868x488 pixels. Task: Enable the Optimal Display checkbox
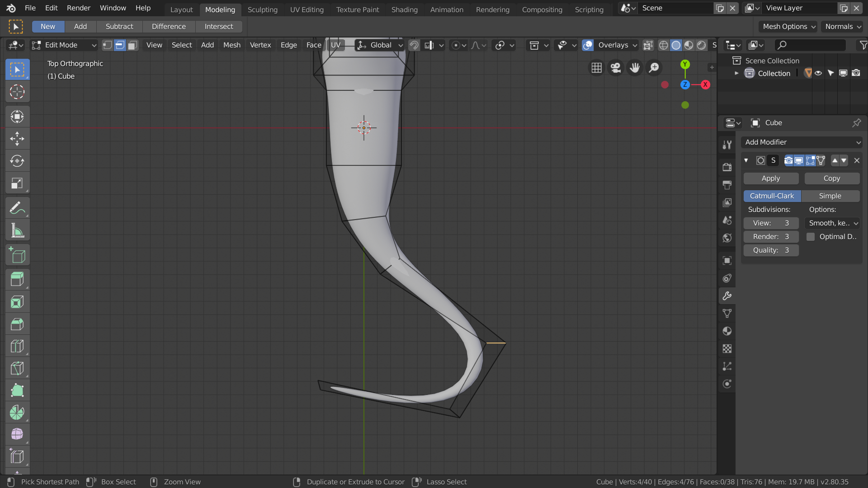tap(811, 237)
